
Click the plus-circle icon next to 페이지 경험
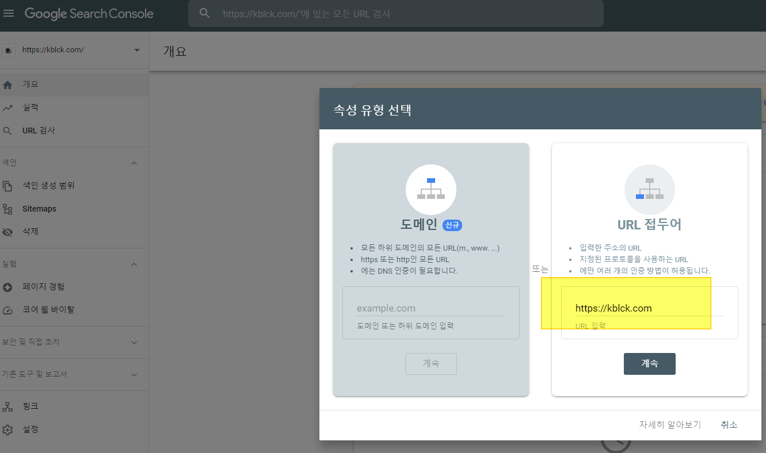point(7,287)
